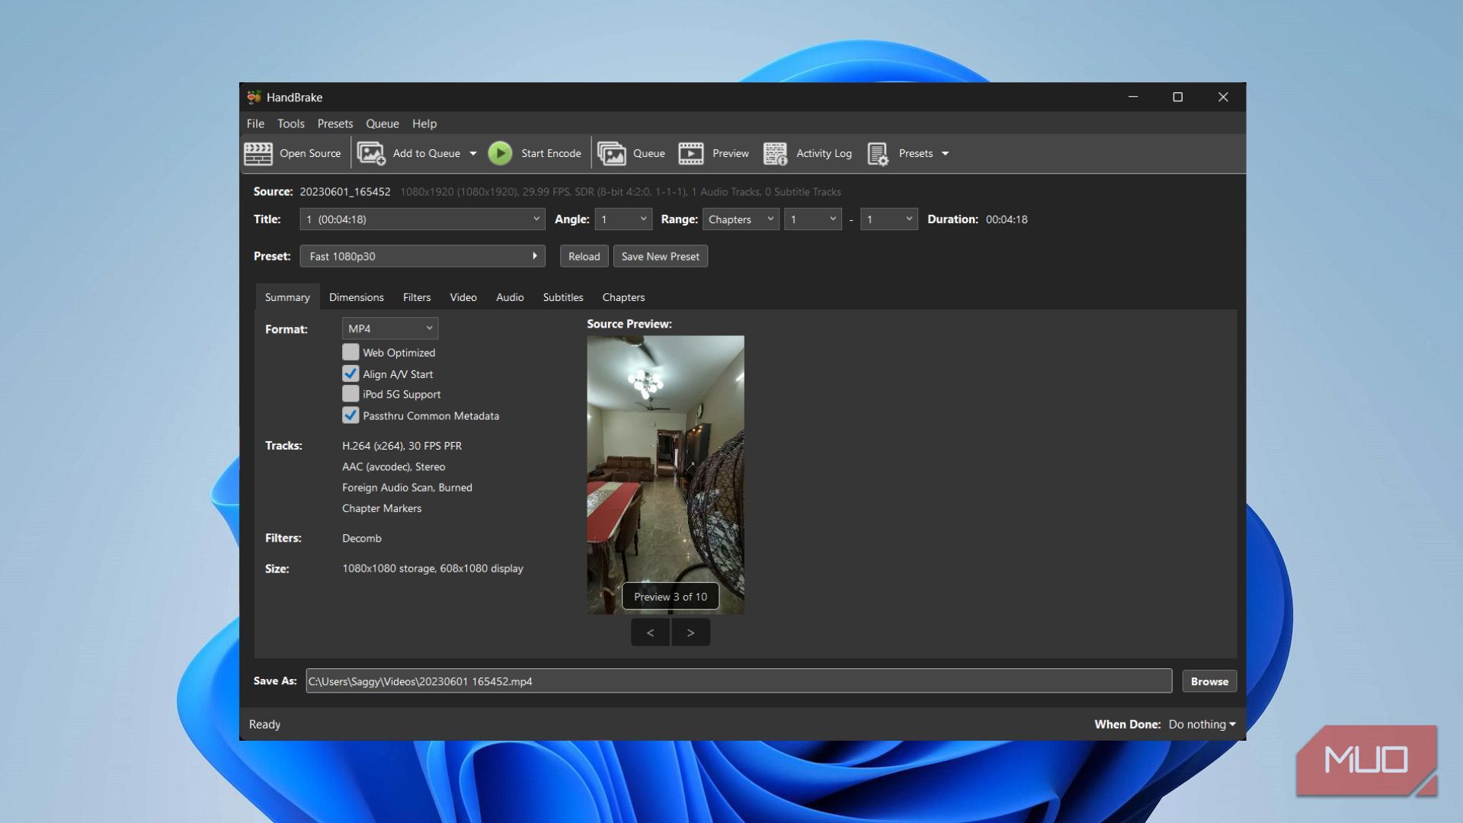Uncheck Align A/V Start

[x=351, y=373]
